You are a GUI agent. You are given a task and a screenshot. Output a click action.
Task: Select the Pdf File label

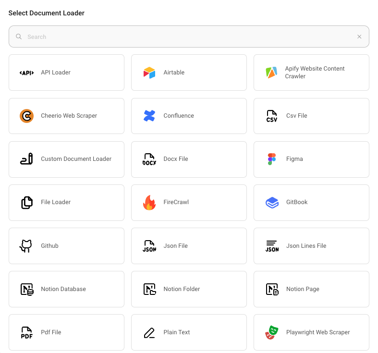pyautogui.click(x=51, y=332)
